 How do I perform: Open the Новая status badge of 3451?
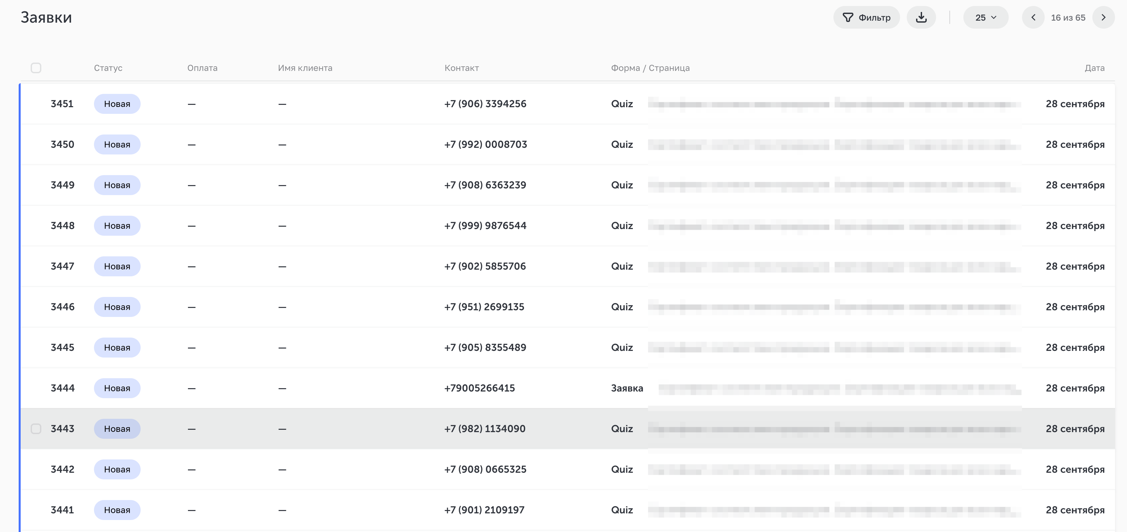[x=117, y=104]
